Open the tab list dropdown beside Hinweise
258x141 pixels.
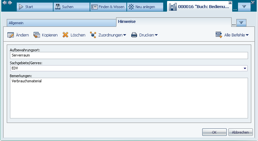coord(241,23)
